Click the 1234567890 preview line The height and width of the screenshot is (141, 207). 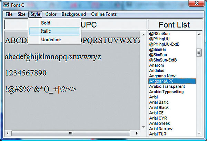[26, 73]
